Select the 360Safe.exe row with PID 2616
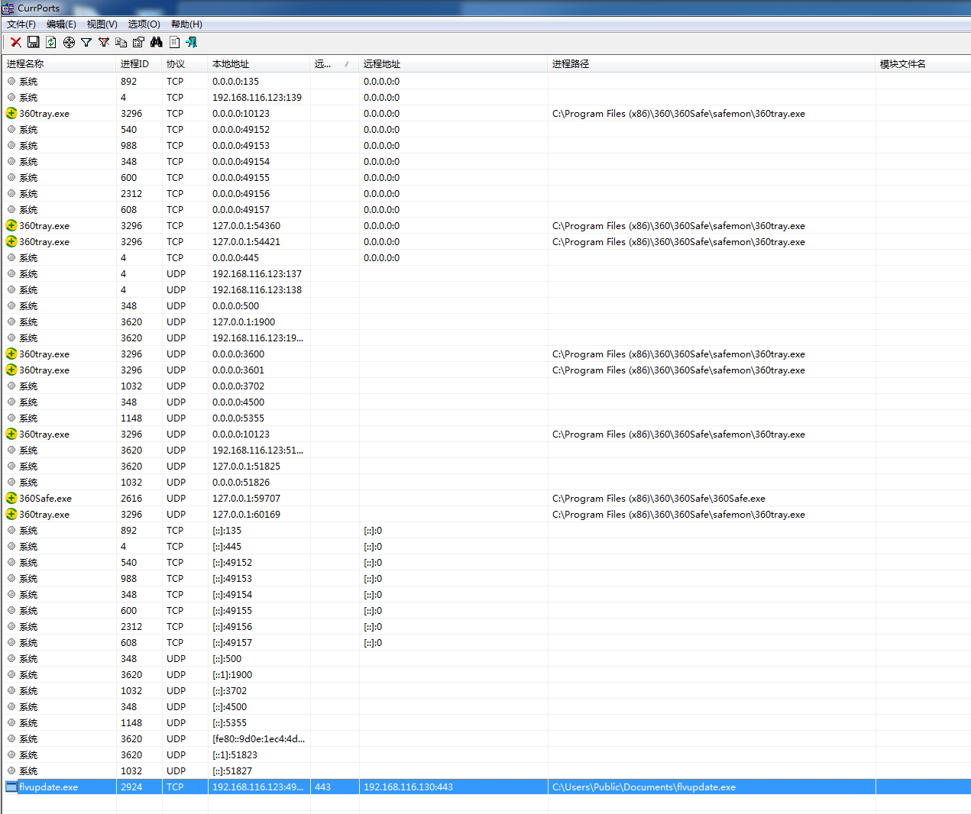The image size is (971, 814). pos(46,499)
